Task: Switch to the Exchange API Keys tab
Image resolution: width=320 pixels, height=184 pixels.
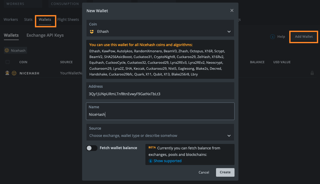Action: 45,35
